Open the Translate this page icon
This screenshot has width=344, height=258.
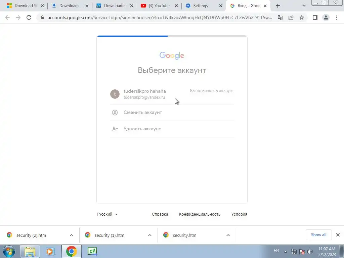(x=280, y=17)
